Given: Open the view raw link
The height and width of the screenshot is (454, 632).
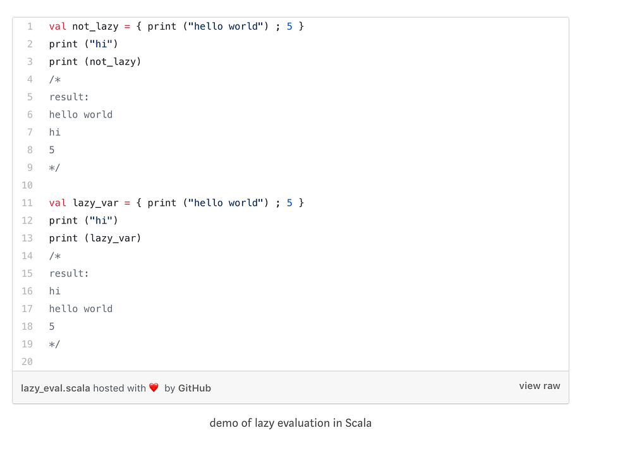Looking at the screenshot, I should 539,386.
